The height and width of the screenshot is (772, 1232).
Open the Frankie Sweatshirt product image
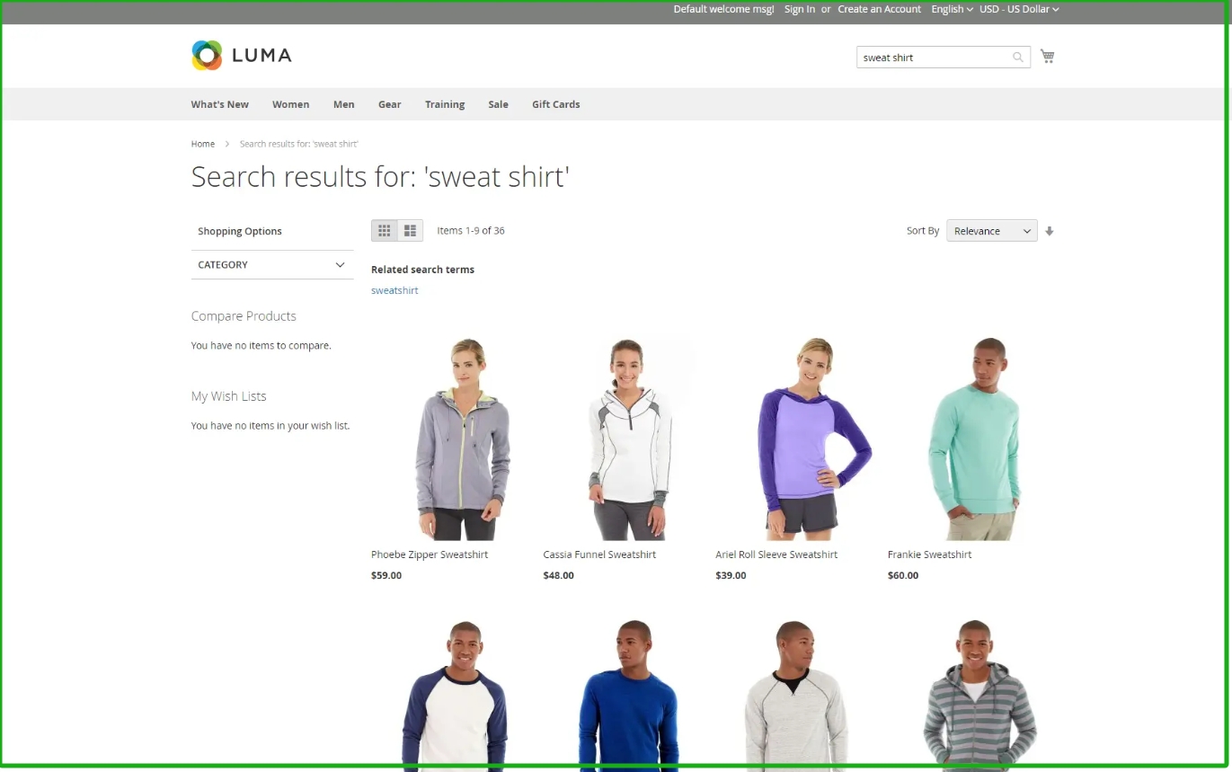click(x=974, y=439)
